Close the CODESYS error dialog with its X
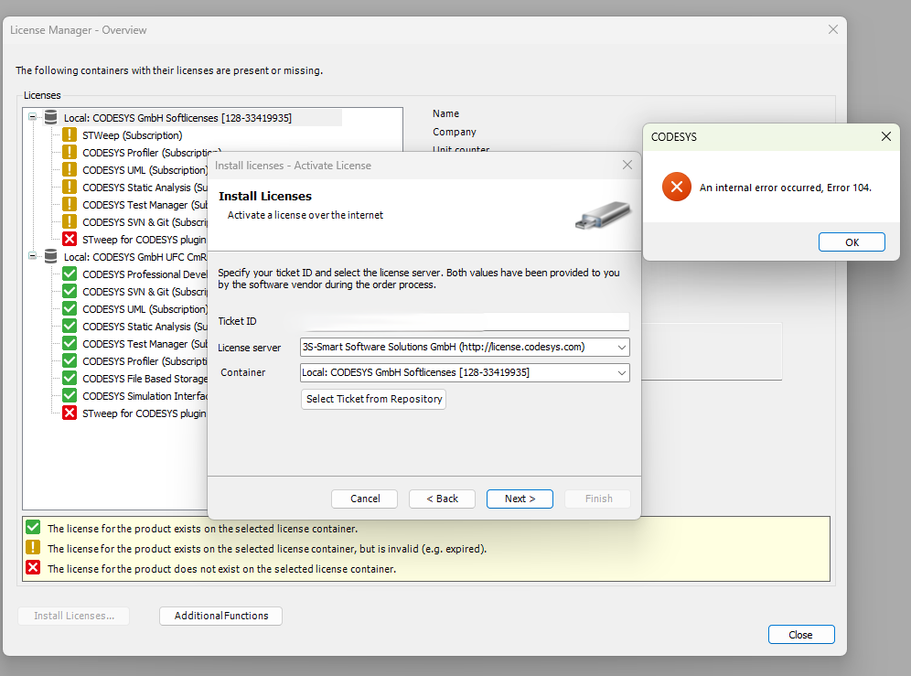The width and height of the screenshot is (911, 676). [x=886, y=136]
